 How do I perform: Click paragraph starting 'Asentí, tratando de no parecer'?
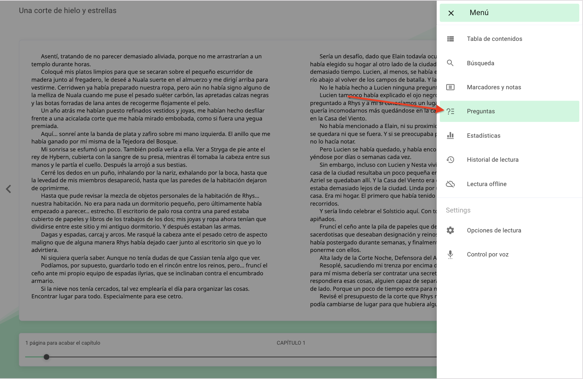tap(146, 60)
